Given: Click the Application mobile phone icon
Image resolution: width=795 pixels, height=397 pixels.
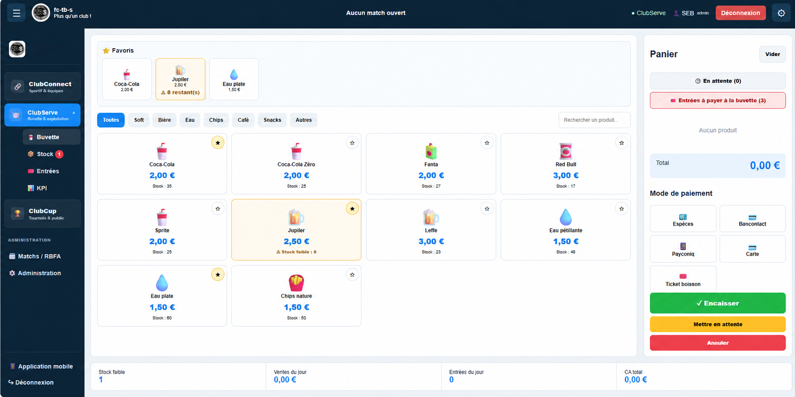Looking at the screenshot, I should click(13, 366).
